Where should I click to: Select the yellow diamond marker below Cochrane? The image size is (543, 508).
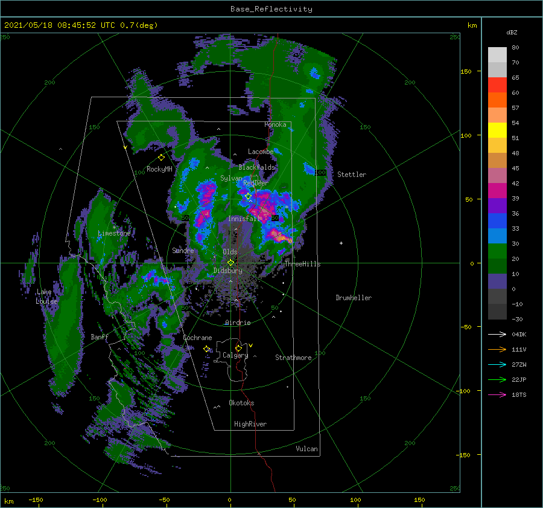click(x=206, y=349)
